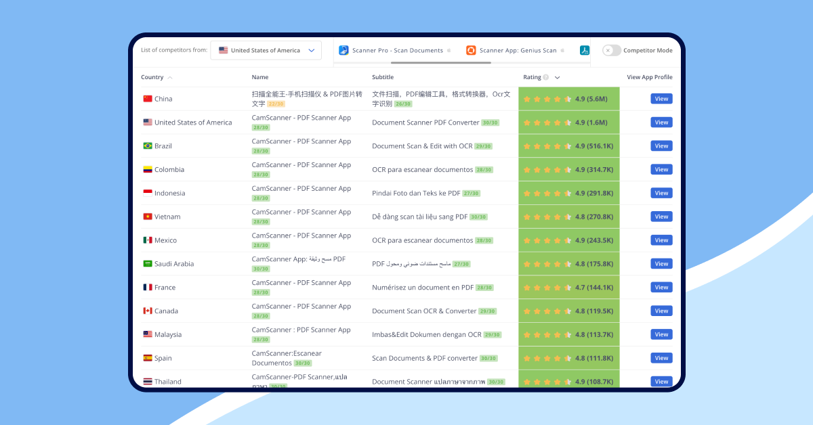Viewport: 813px width, 425px height.
Task: Click the gray dot after Scanner Pro
Action: [x=449, y=51]
